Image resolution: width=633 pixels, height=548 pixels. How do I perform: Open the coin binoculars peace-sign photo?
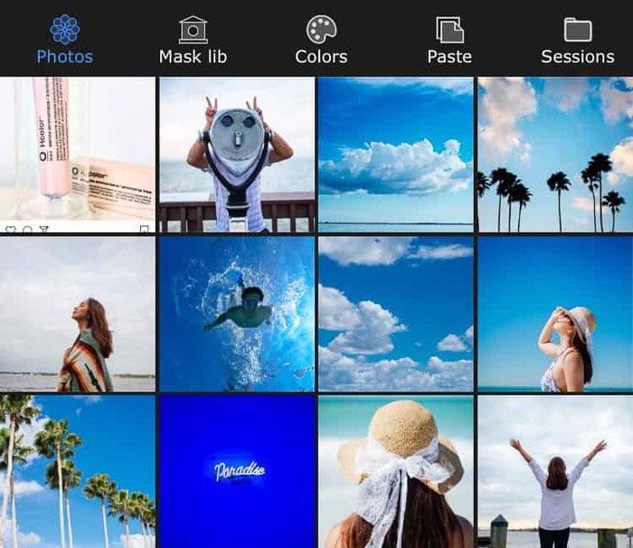[237, 155]
